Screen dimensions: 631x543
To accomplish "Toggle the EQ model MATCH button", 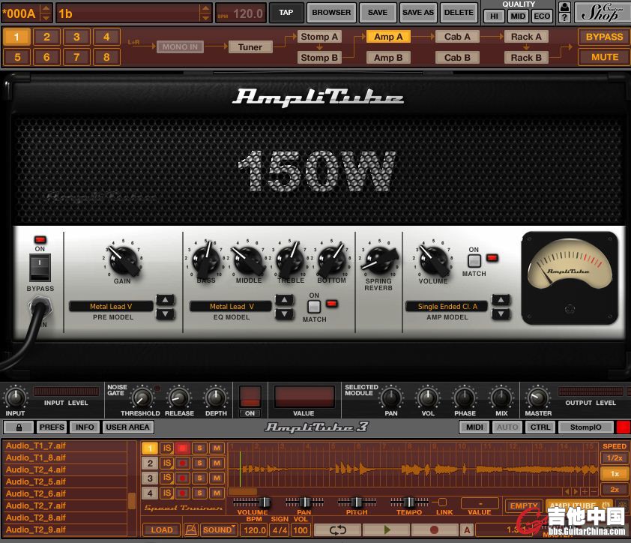I will [314, 306].
